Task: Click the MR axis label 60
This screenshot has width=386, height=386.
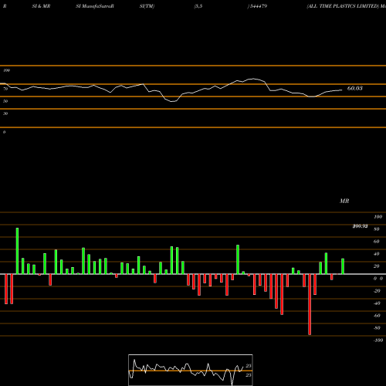Action: tap(377, 242)
